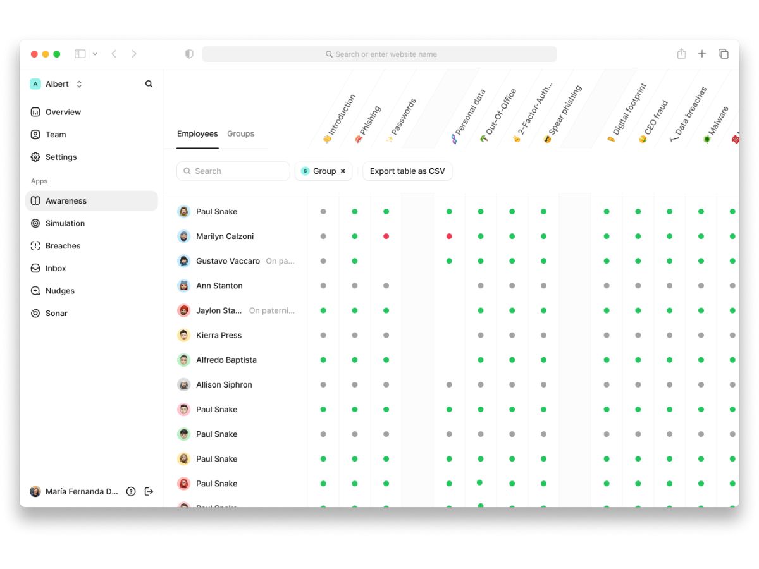This screenshot has height=569, width=759.
Task: Click the help question mark icon
Action: pyautogui.click(x=131, y=491)
